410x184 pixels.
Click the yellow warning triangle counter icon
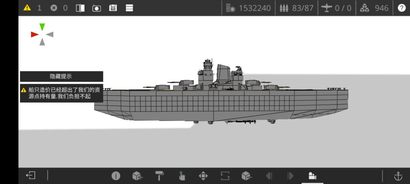click(x=27, y=8)
